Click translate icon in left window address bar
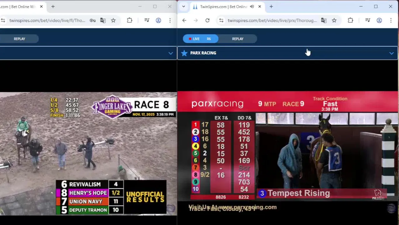The width and height of the screenshot is (399, 225). [103, 20]
